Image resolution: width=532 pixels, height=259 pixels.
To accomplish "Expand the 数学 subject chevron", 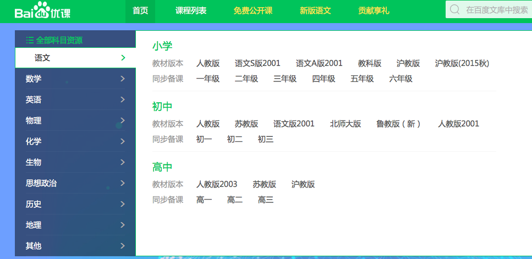I will 123,79.
